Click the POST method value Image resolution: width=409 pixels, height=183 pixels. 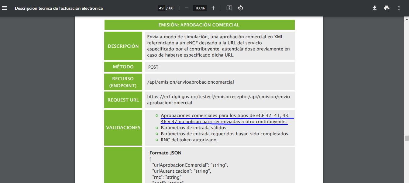pyautogui.click(x=153, y=67)
